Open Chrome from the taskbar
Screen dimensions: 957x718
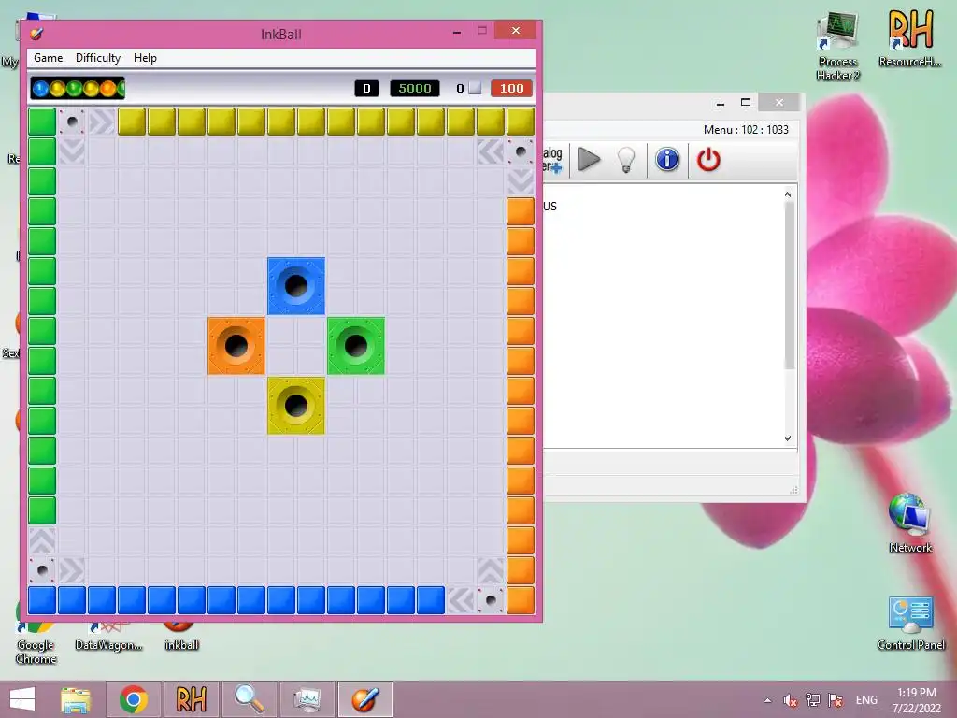[134, 699]
